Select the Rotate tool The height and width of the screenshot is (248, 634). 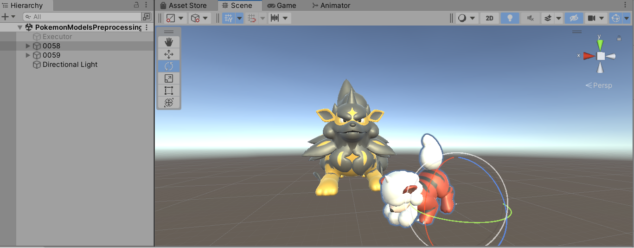[169, 66]
